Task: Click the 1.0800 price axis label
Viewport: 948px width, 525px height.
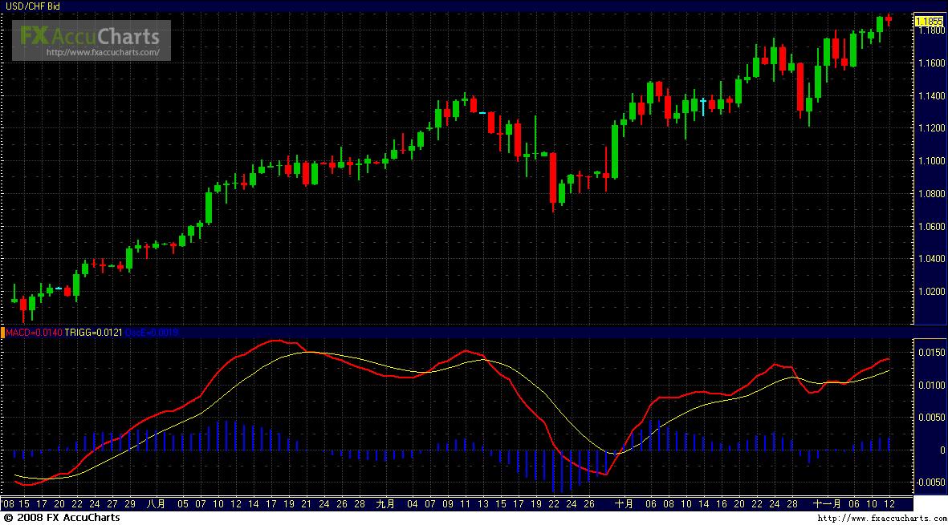Action: point(931,193)
